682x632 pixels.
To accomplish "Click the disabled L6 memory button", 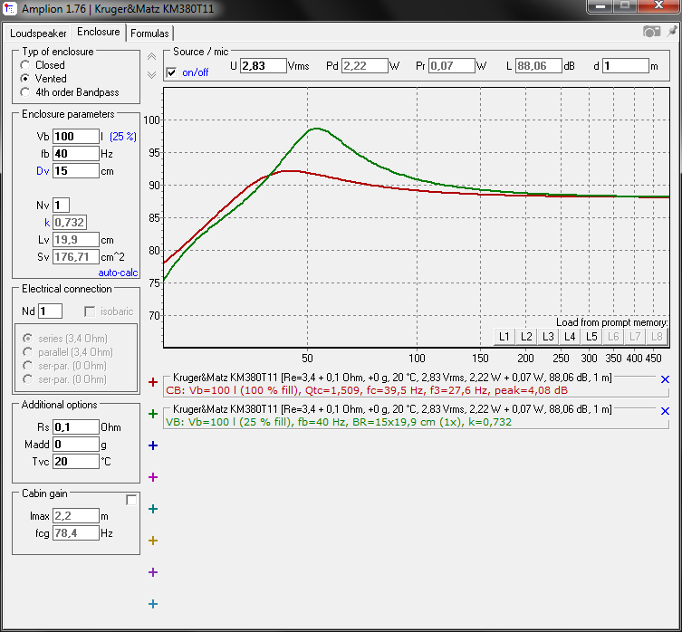I will point(613,337).
